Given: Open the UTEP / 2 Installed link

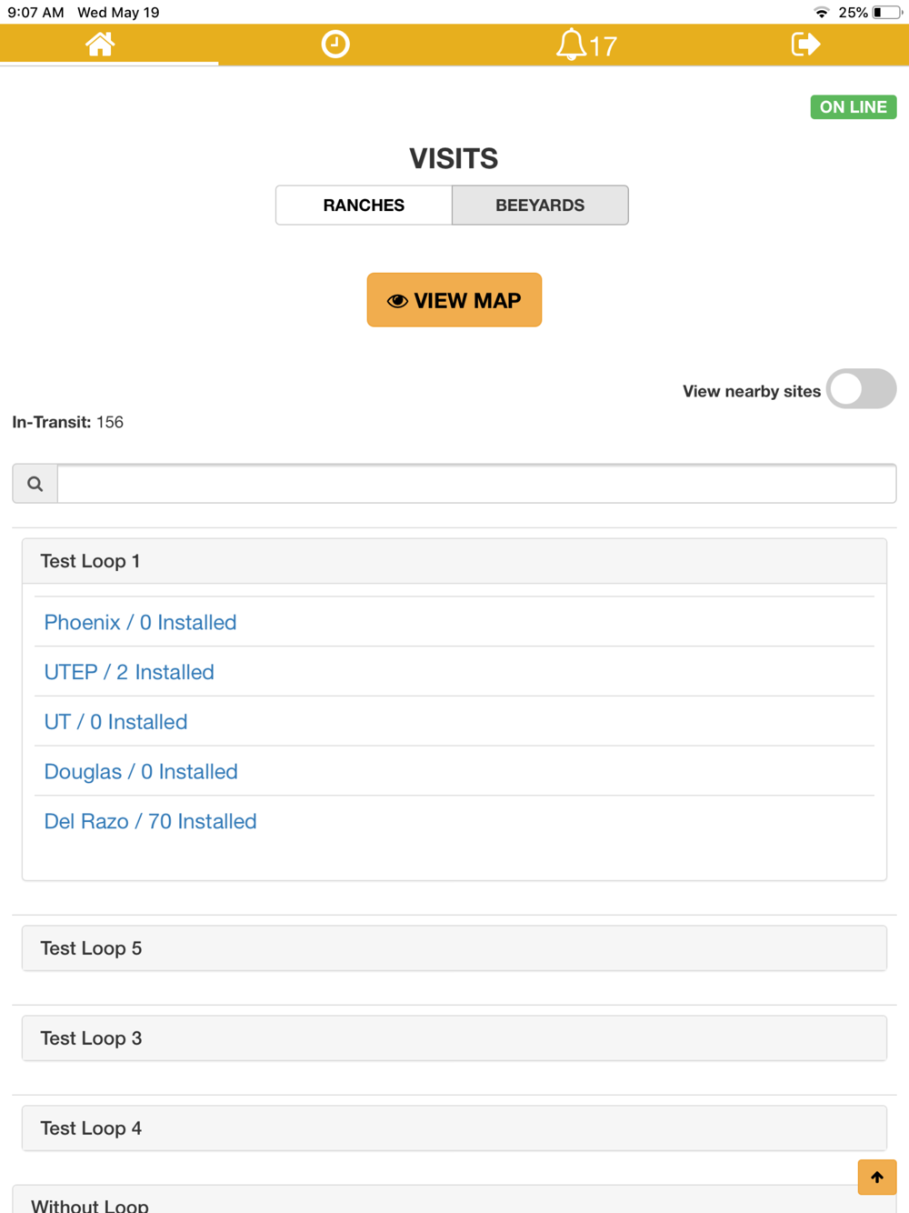Looking at the screenshot, I should [129, 672].
